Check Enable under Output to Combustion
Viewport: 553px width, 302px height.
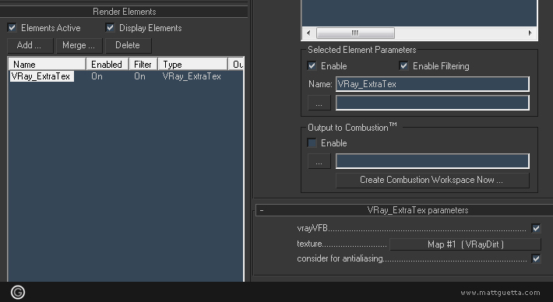click(312, 143)
